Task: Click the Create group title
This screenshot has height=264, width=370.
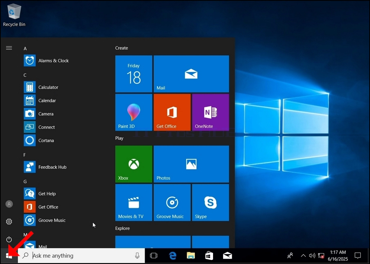Action: pyautogui.click(x=122, y=48)
